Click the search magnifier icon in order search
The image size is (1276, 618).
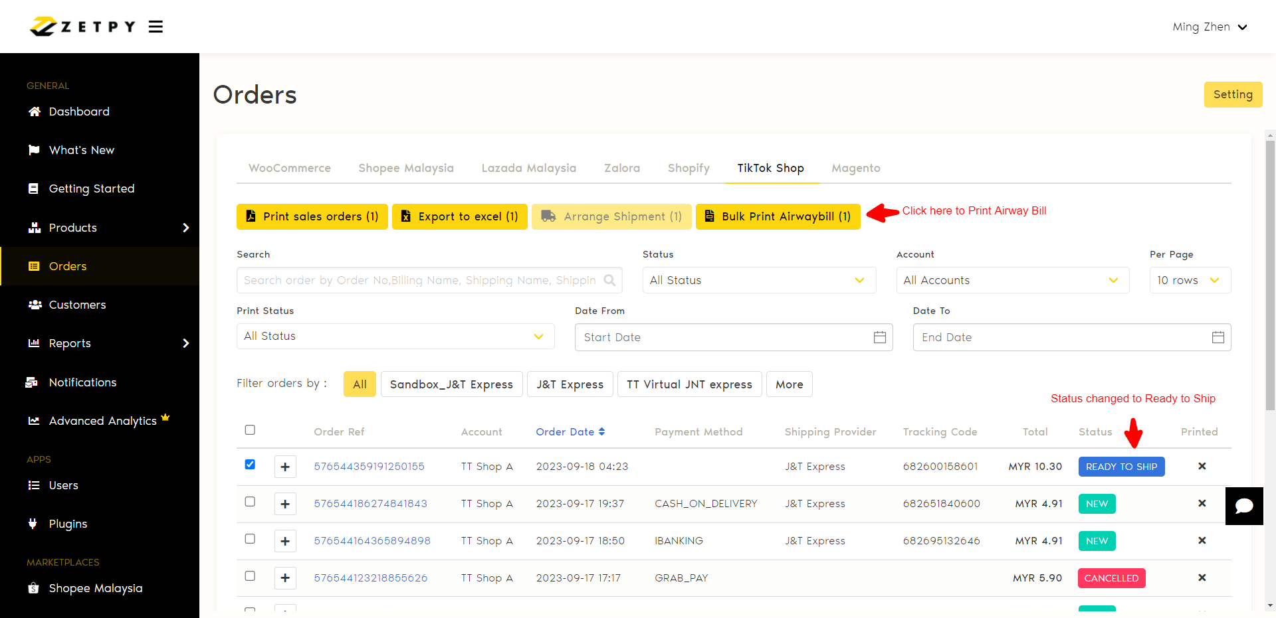609,280
